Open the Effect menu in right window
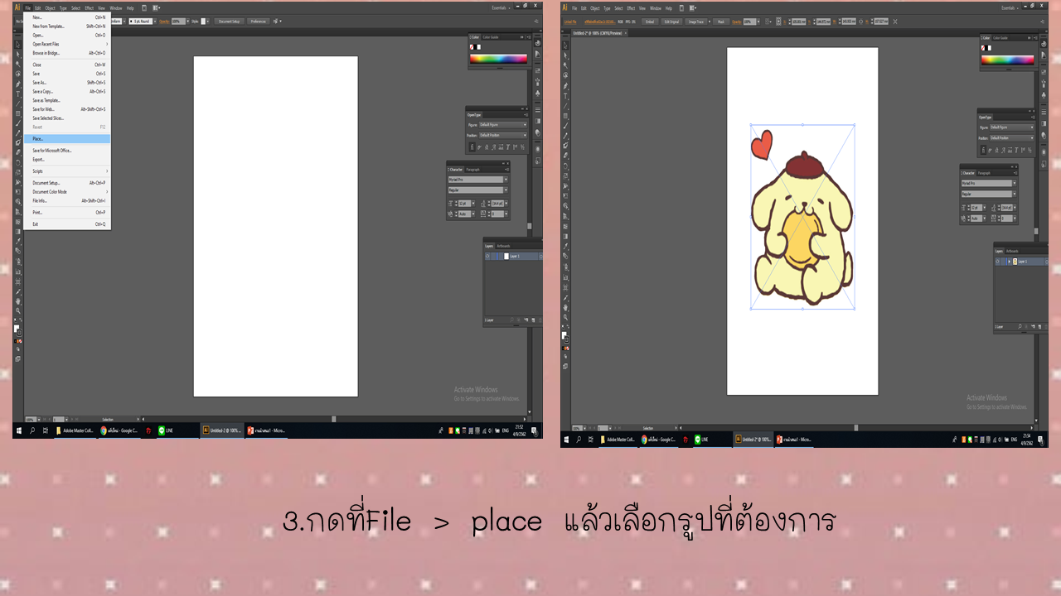 pos(631,8)
